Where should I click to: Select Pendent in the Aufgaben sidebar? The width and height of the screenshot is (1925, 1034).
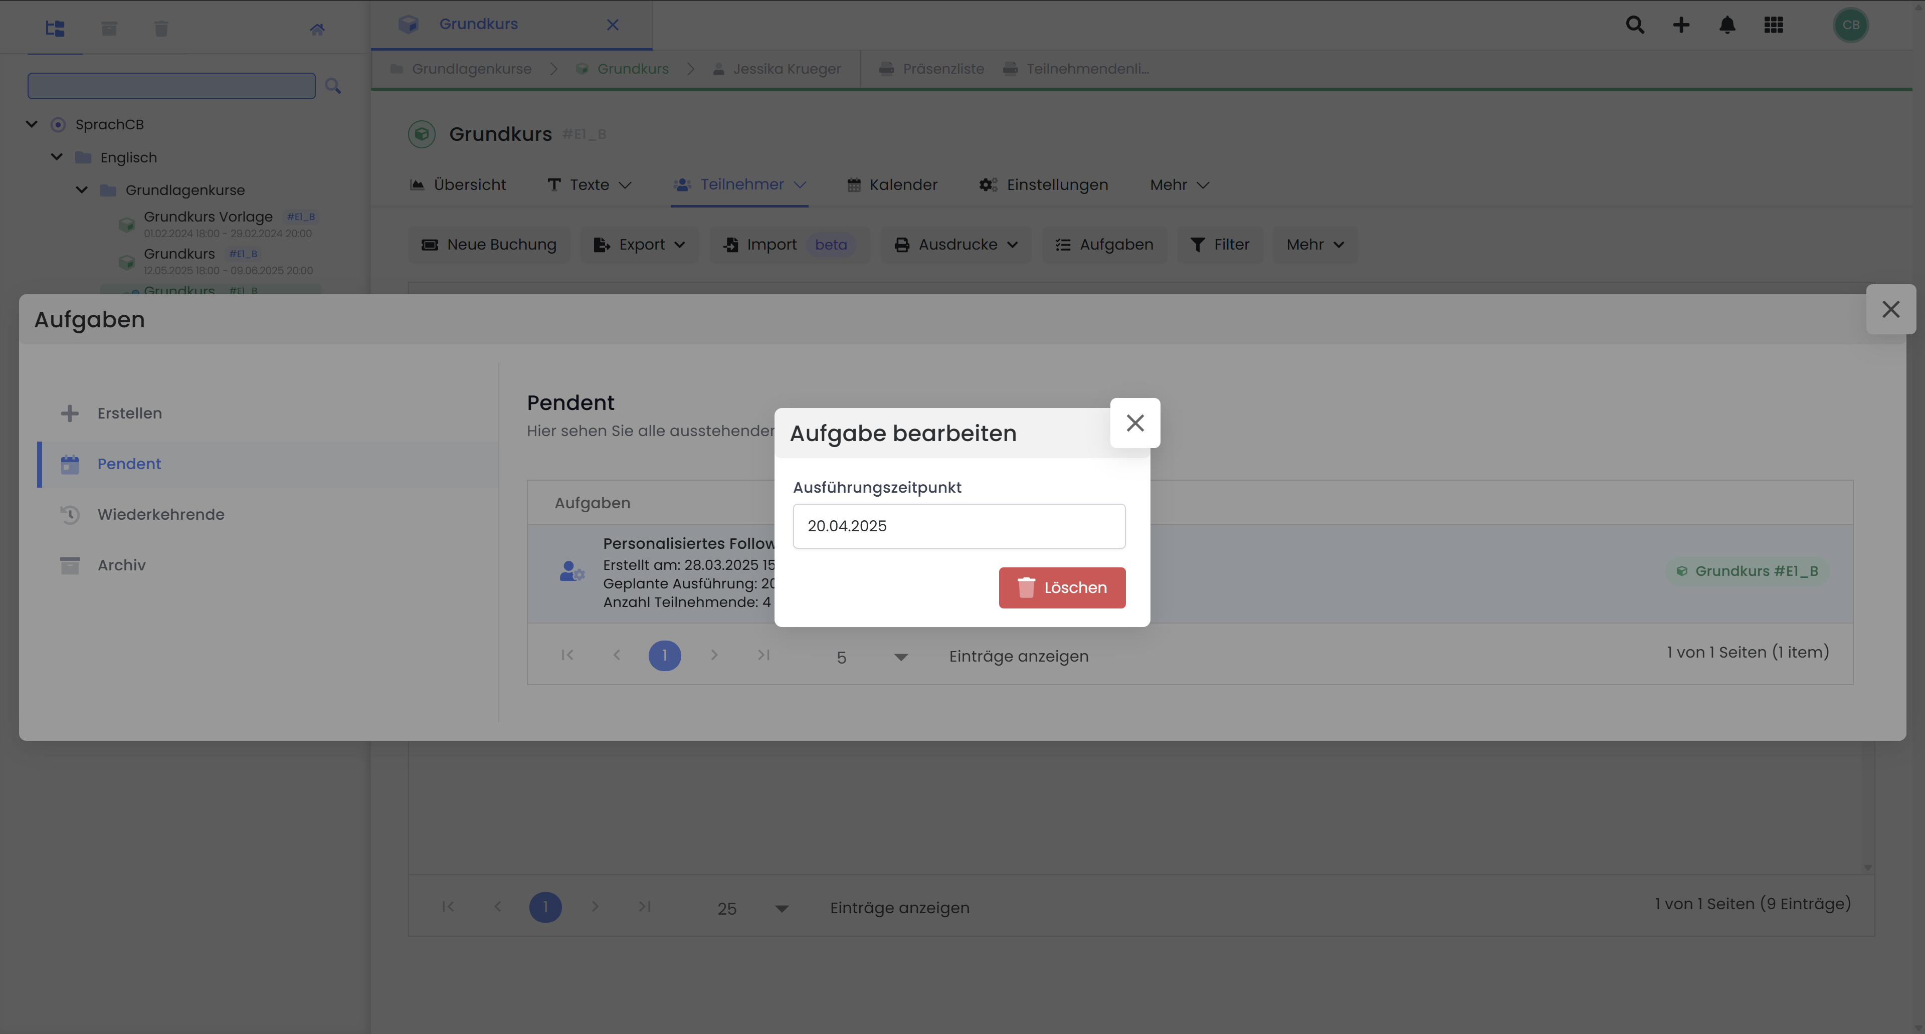[128, 463]
